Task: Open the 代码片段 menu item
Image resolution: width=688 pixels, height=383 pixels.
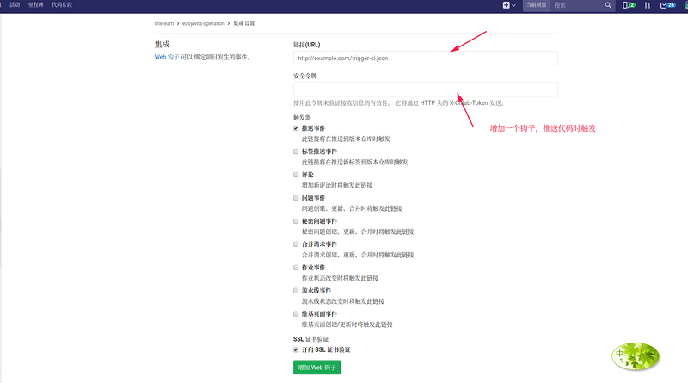Action: tap(62, 5)
